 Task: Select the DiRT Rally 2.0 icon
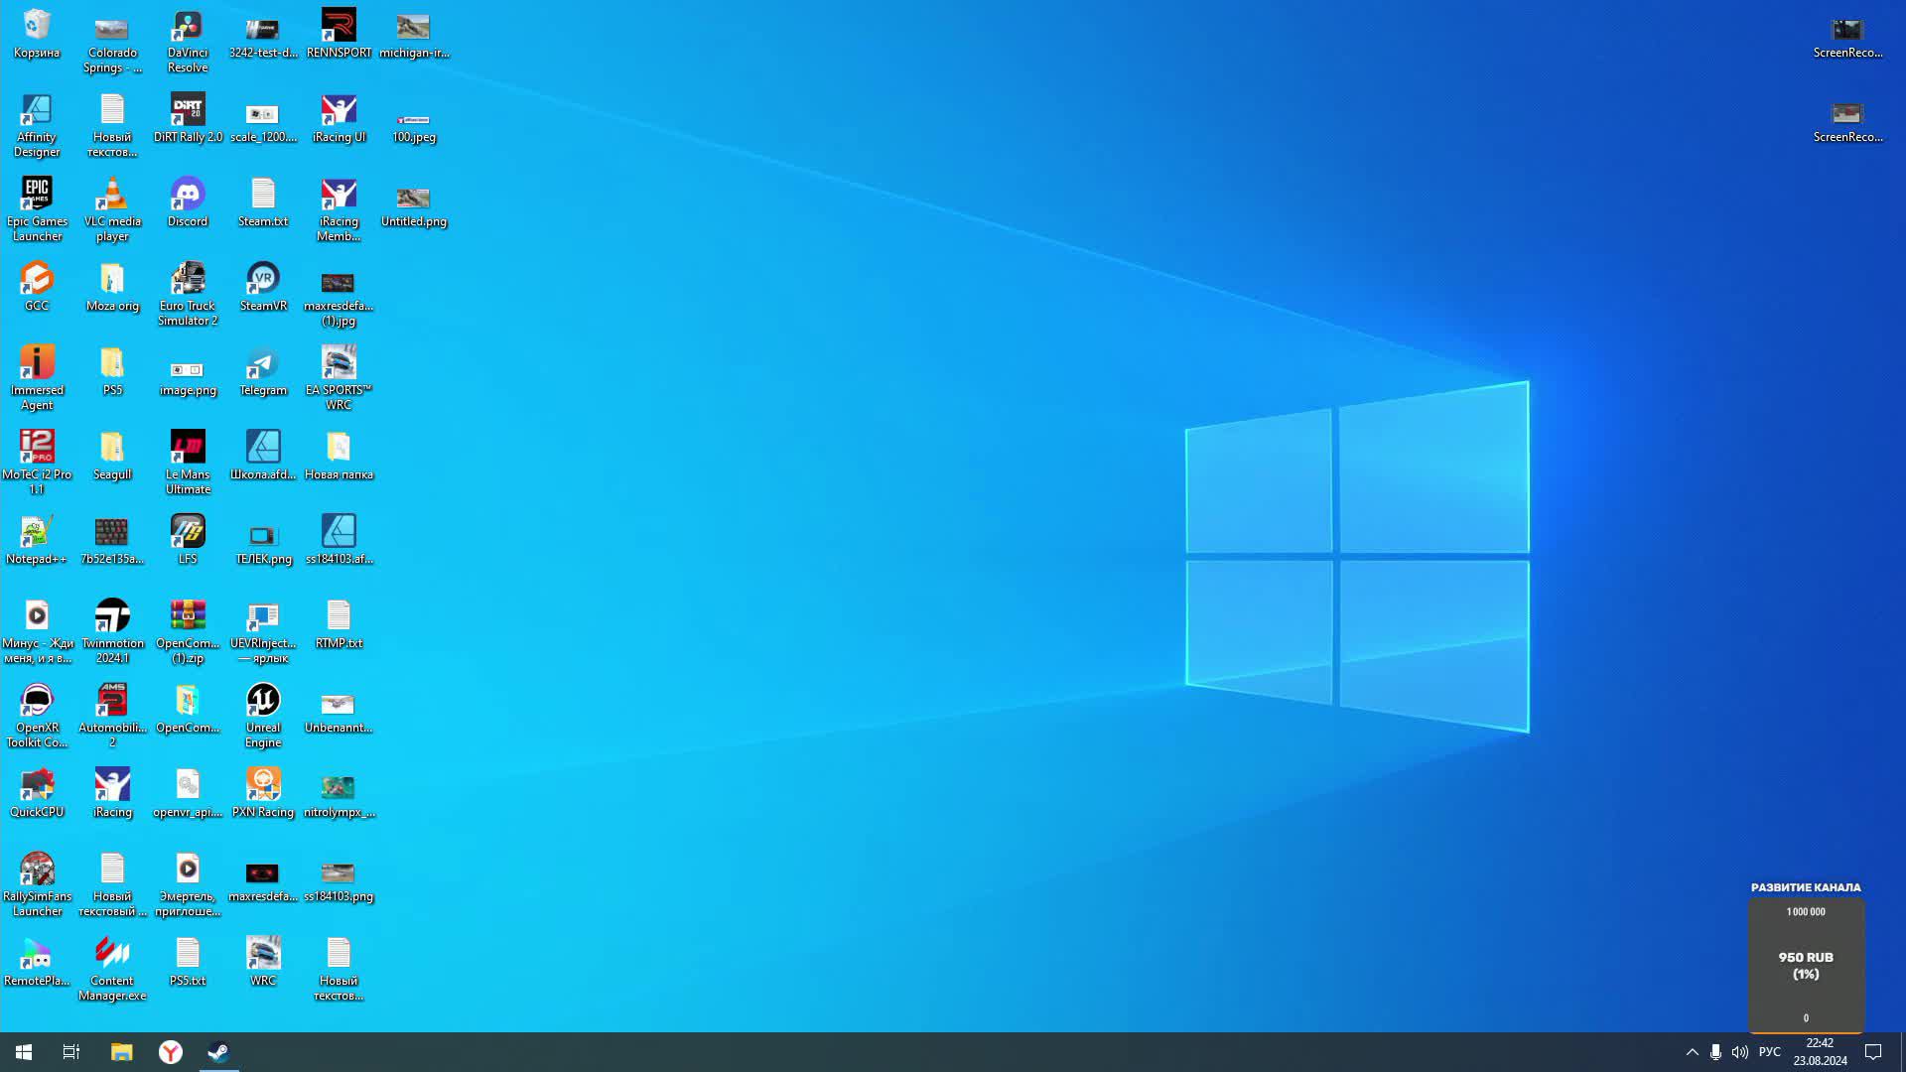(188, 118)
